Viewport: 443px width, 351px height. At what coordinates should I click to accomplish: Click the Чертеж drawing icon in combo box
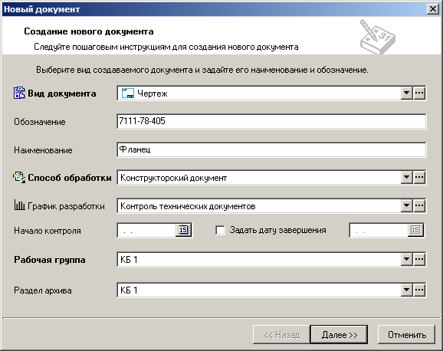click(127, 93)
